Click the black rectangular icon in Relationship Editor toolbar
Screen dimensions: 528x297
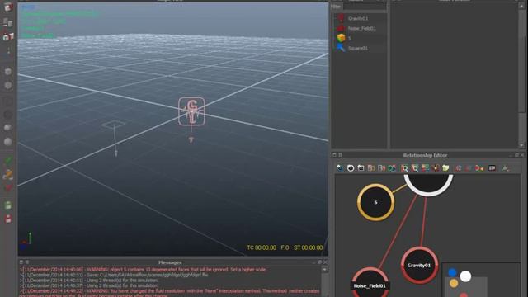coord(492,167)
